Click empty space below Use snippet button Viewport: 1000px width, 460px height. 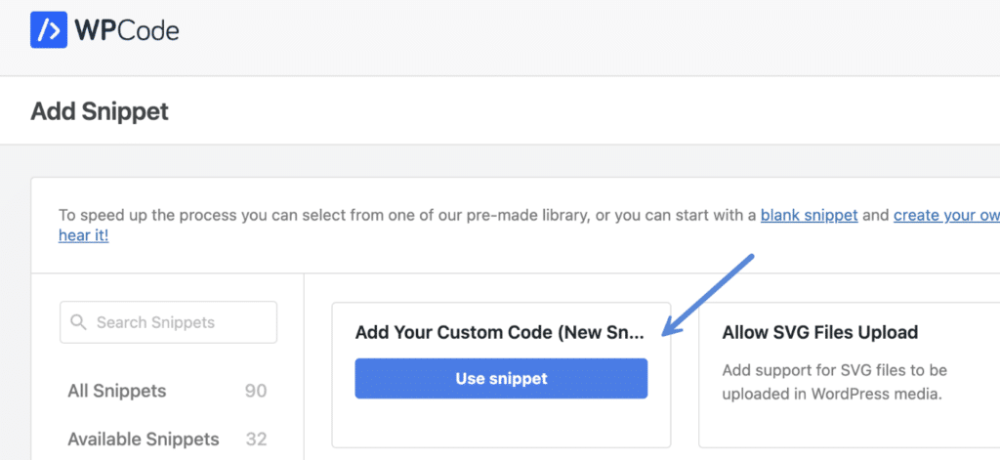(x=501, y=423)
